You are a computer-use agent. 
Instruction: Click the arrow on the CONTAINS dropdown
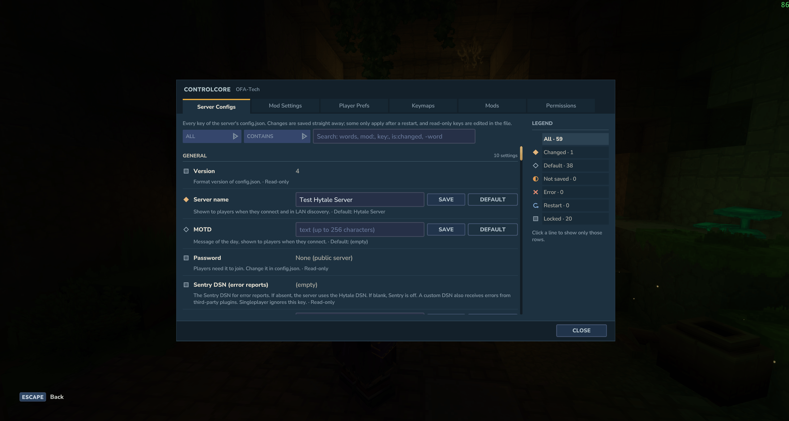pyautogui.click(x=304, y=136)
